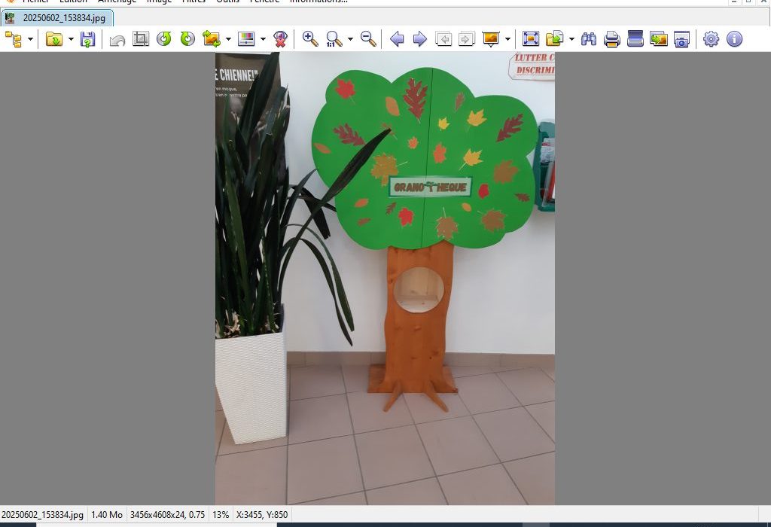Image resolution: width=771 pixels, height=527 pixels.
Task: Go to the next image
Action: [419, 39]
